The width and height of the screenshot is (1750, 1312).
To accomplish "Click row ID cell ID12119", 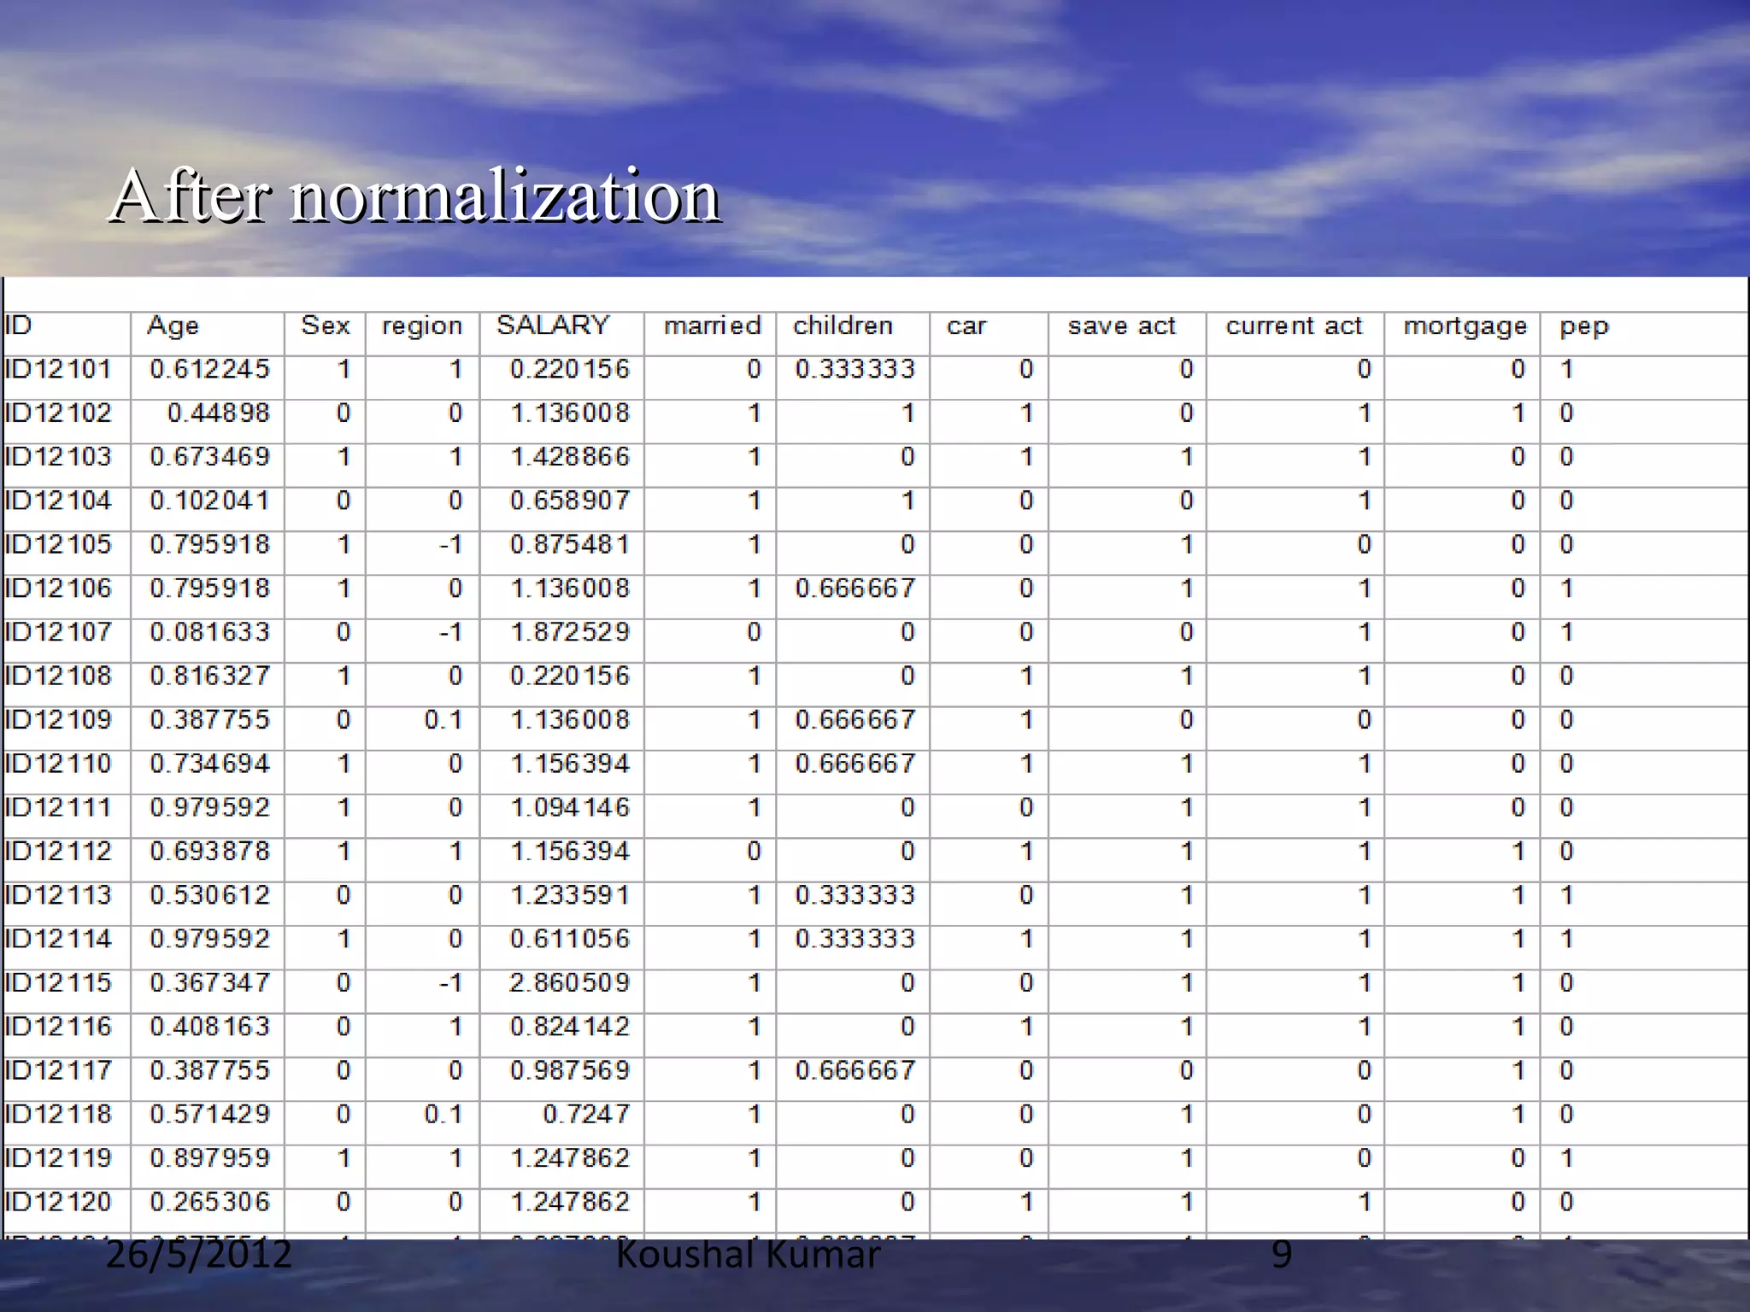I will [58, 1158].
